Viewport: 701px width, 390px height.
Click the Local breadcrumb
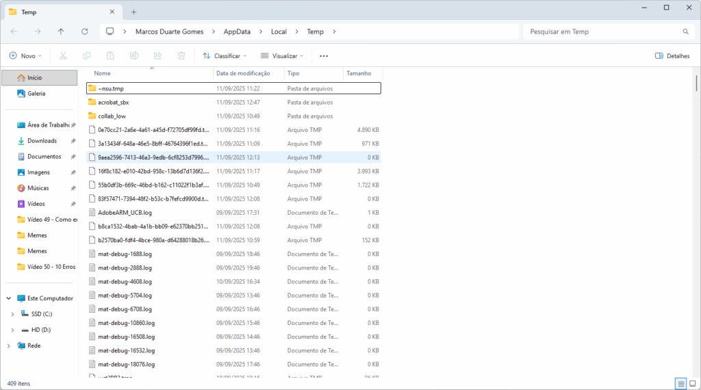279,31
